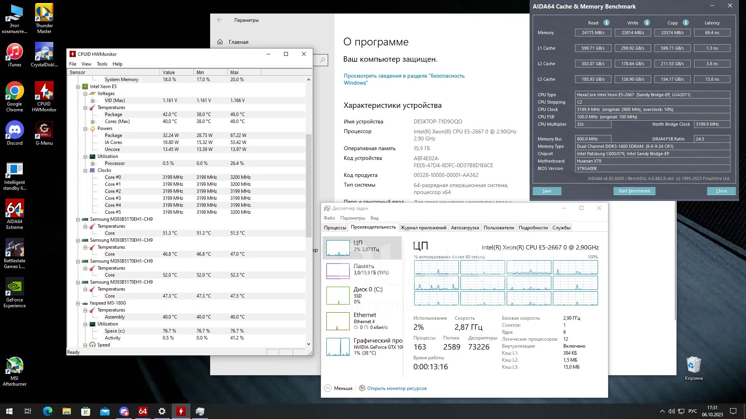Click 'Открыть монитор ресурсов' link

397,388
